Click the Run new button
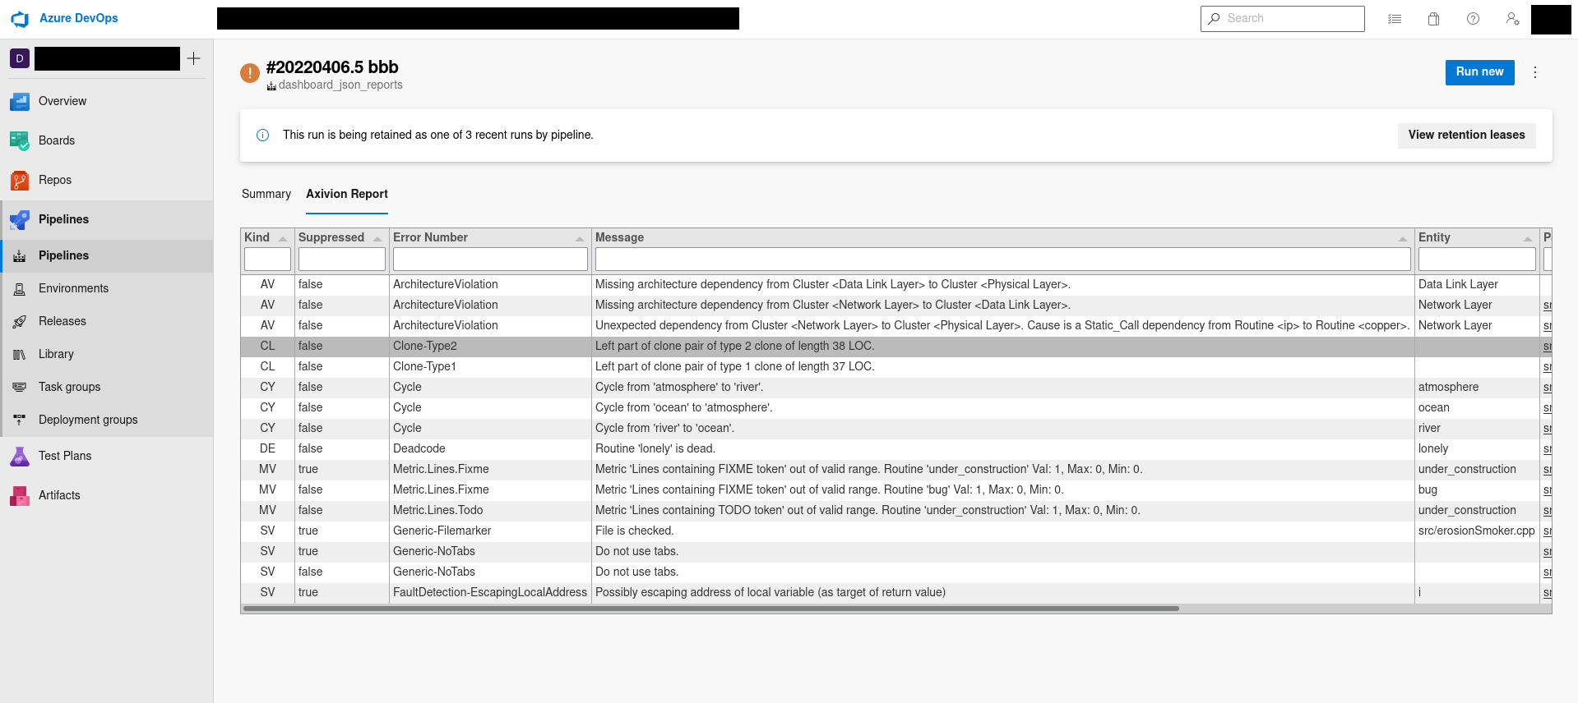 click(1479, 72)
